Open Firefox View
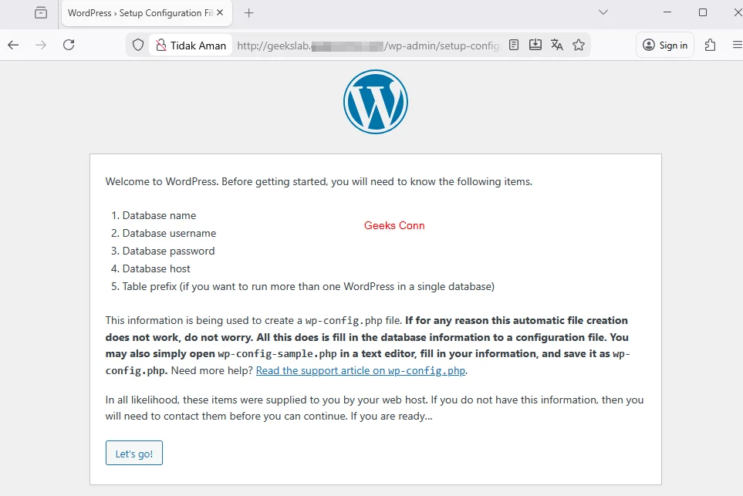743x496 pixels. (x=40, y=13)
